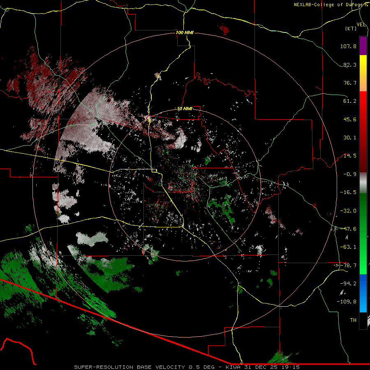Select the -94.2 legend value
Screen dimensions: 370x370
click(348, 284)
